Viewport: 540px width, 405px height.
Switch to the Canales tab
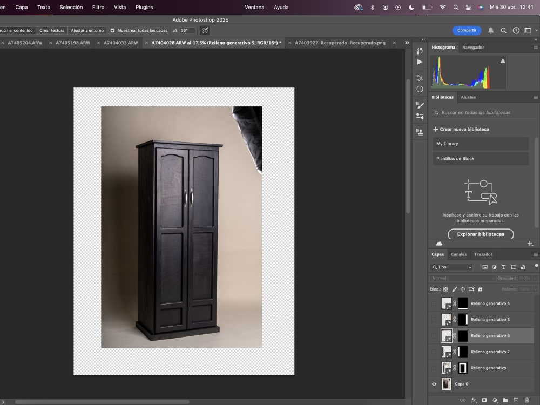[x=458, y=254]
